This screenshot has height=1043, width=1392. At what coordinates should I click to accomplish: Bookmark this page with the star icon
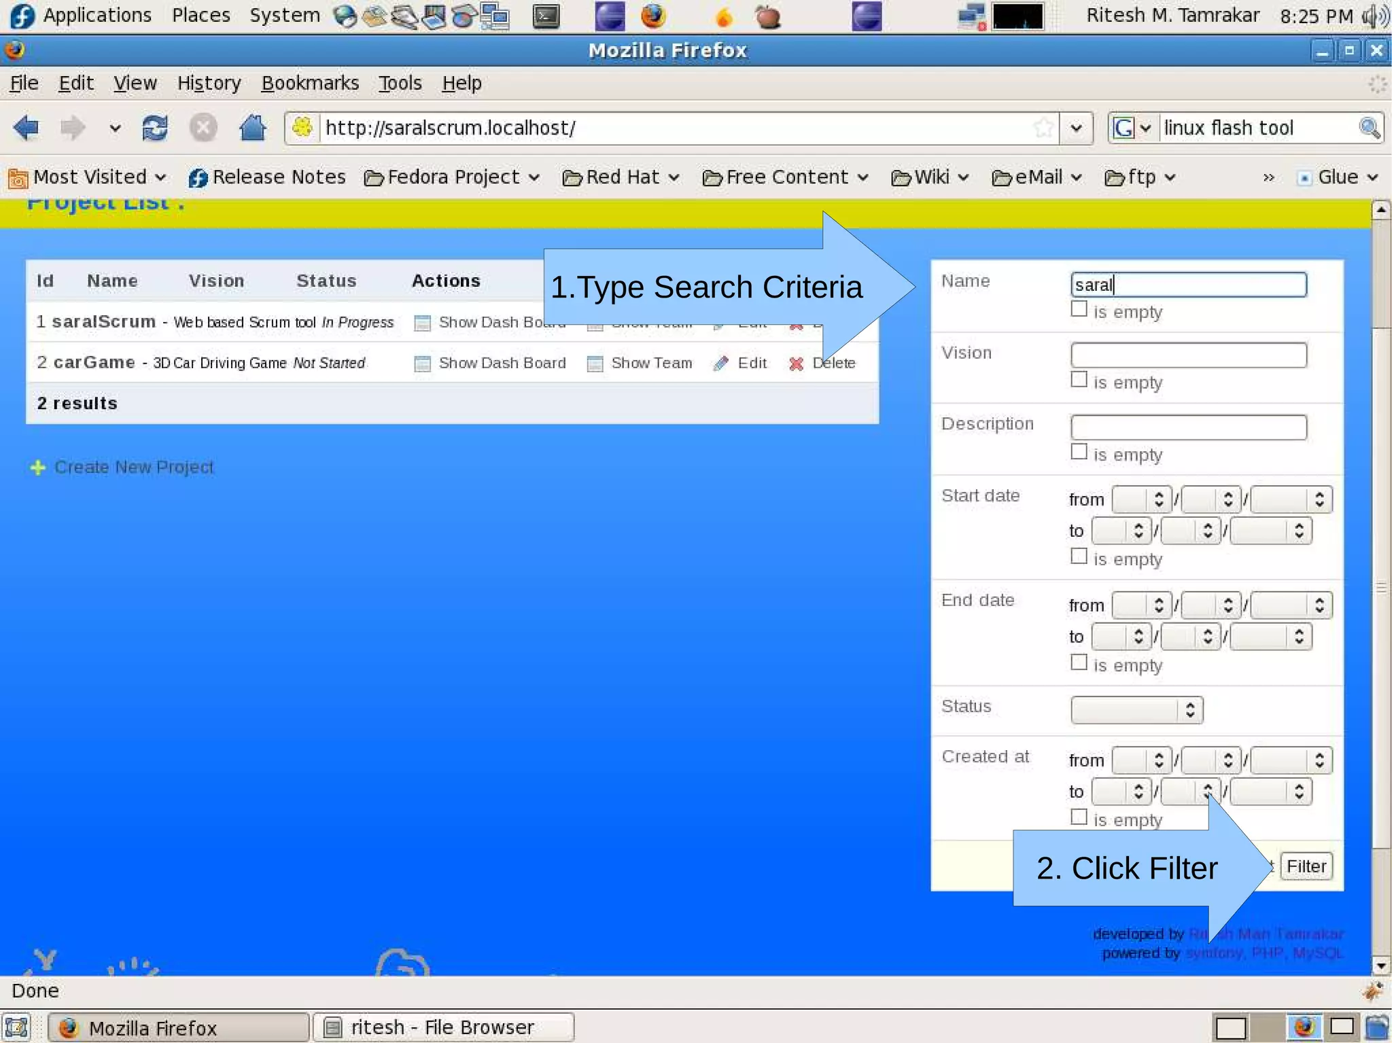tap(1043, 128)
